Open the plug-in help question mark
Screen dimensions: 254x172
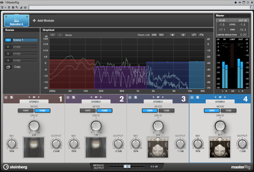click(248, 2)
